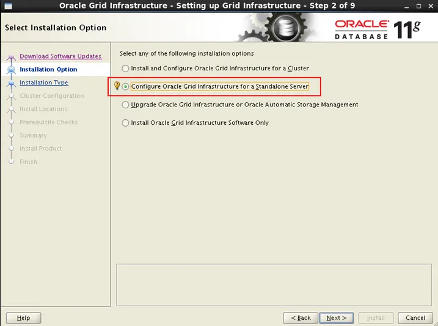Minimize the Oracle Grid Infrastructure window
This screenshot has width=438, height=326.
[x=407, y=6]
